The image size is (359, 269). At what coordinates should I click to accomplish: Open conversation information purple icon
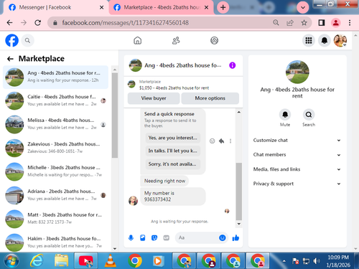click(232, 65)
